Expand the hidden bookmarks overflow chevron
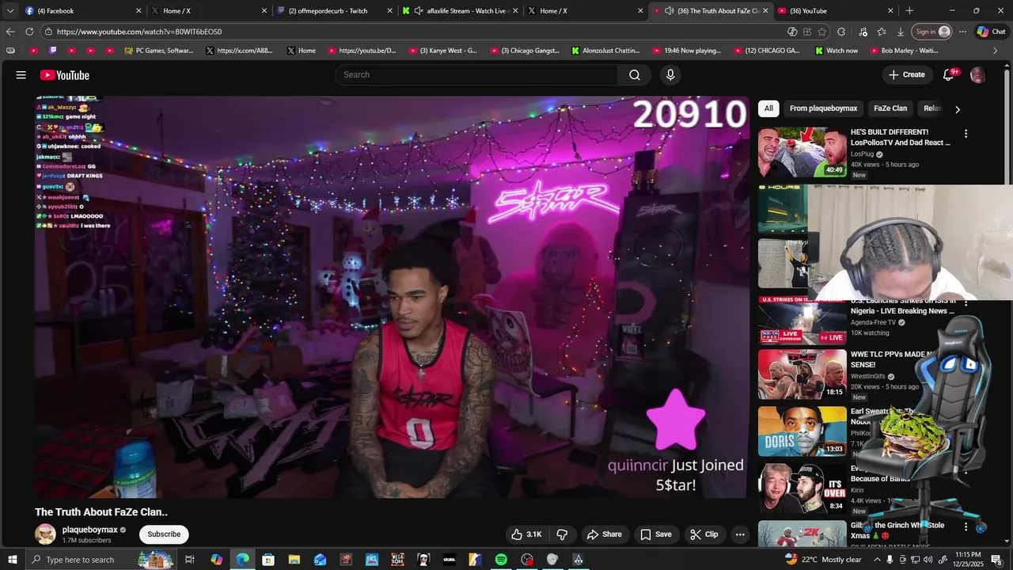1013x570 pixels. [x=996, y=51]
